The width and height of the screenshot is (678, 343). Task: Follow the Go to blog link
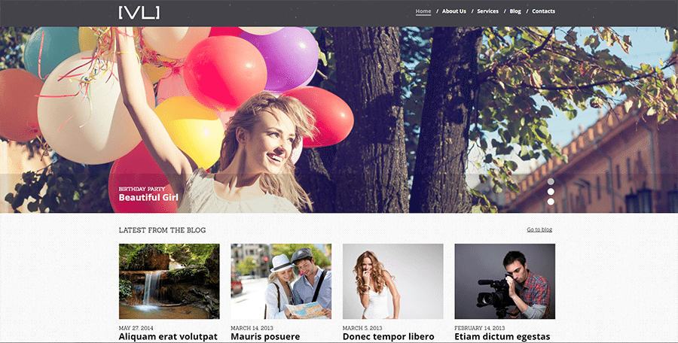click(x=539, y=229)
